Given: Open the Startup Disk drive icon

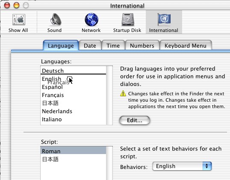Looking at the screenshot, I should pyautogui.click(x=128, y=20).
